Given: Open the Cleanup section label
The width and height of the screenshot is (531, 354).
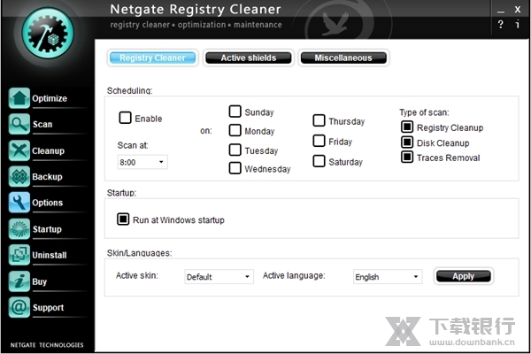Looking at the screenshot, I should [48, 150].
